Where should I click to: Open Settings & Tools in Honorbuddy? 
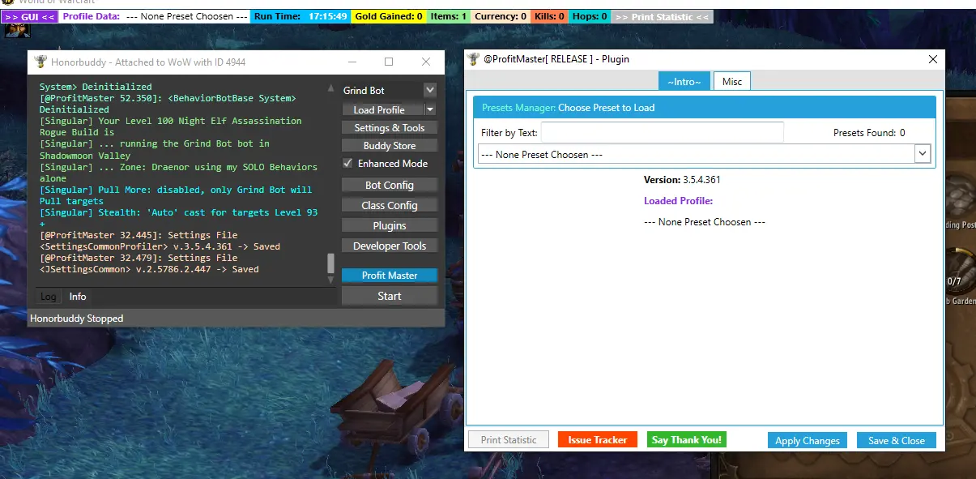pos(390,128)
